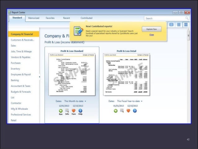Click the Profit & Loss Standard title
Viewport: 198px width, 149px height.
72,51
